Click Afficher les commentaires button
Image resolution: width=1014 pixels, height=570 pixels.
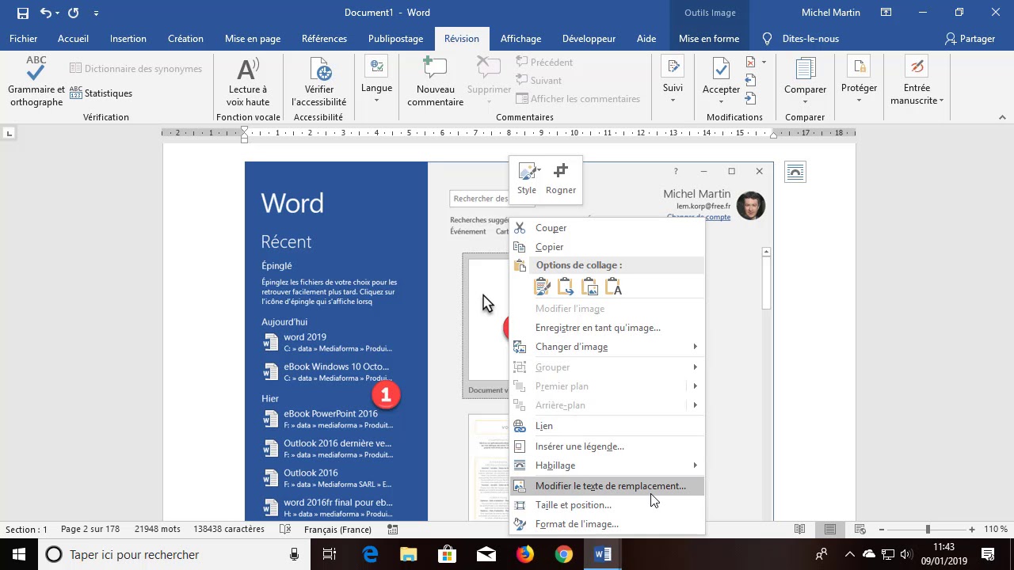pos(578,99)
